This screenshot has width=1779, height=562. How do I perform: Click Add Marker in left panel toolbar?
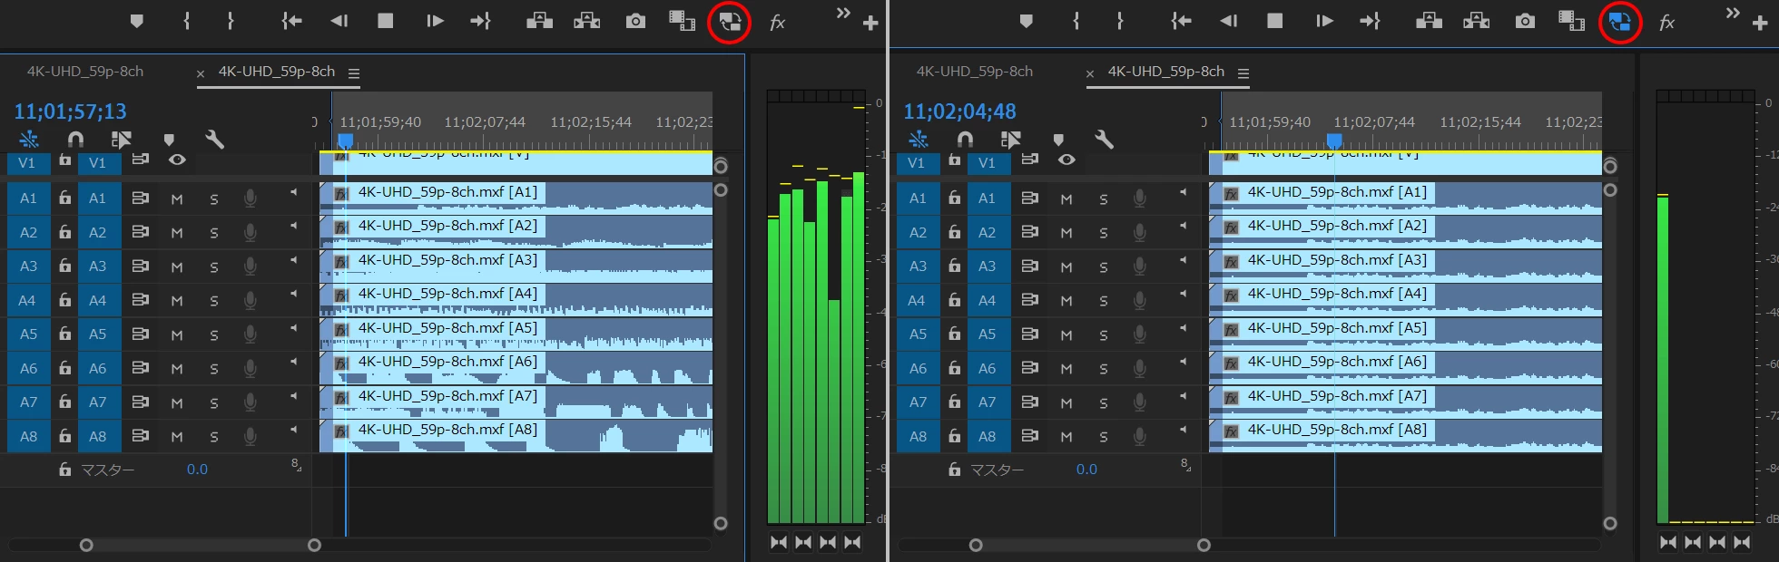[x=137, y=21]
